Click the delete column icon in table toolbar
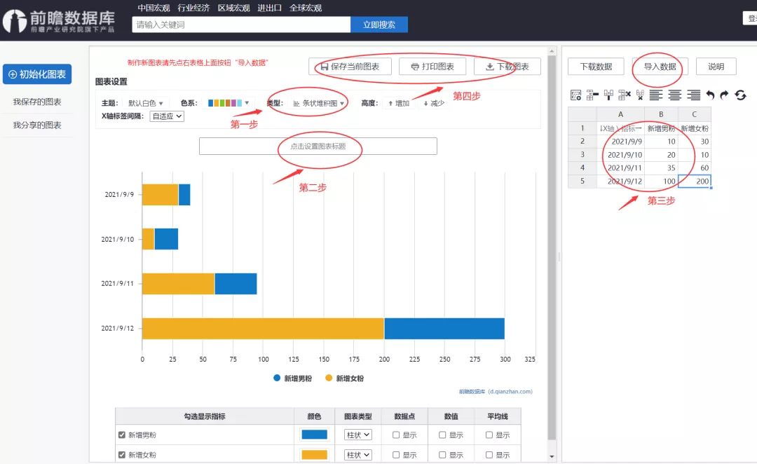Screen dimensions: 757x464 click(640, 95)
